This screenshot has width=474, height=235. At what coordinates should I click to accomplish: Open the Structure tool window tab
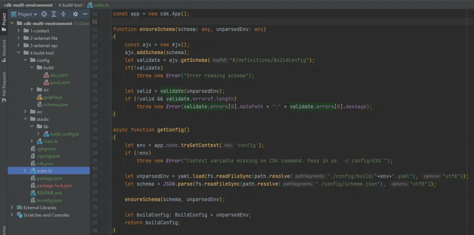(x=4, y=48)
